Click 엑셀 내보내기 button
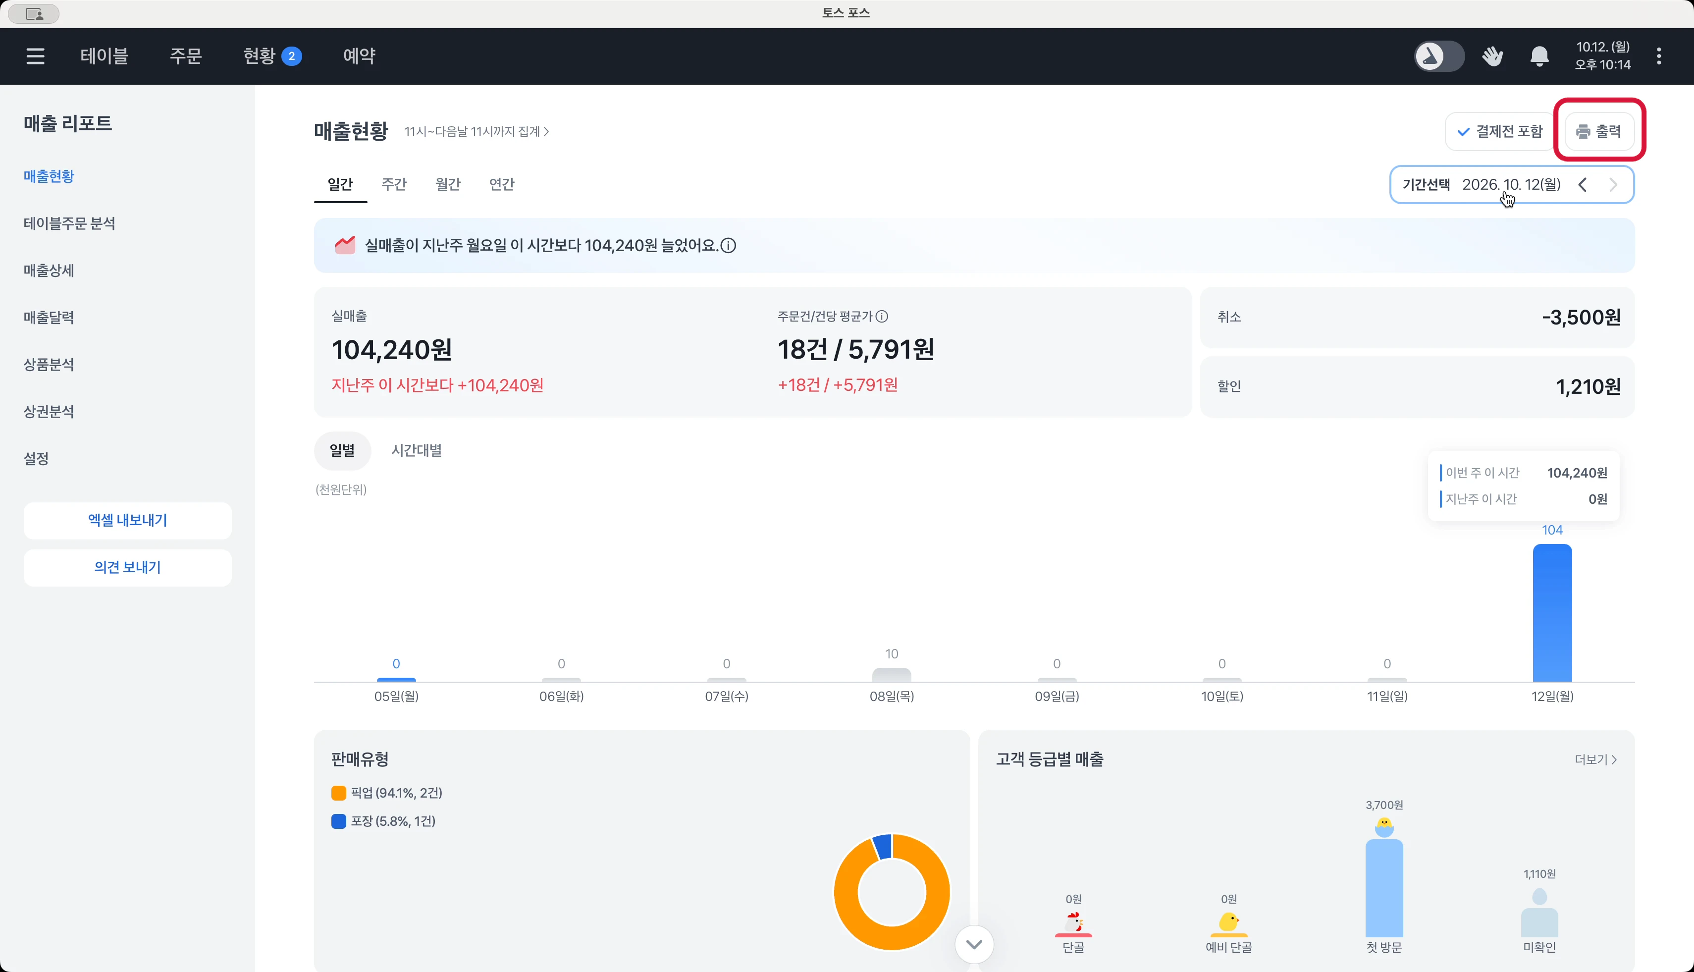 tap(127, 521)
